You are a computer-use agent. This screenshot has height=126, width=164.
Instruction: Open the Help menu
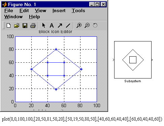(x=34, y=17)
